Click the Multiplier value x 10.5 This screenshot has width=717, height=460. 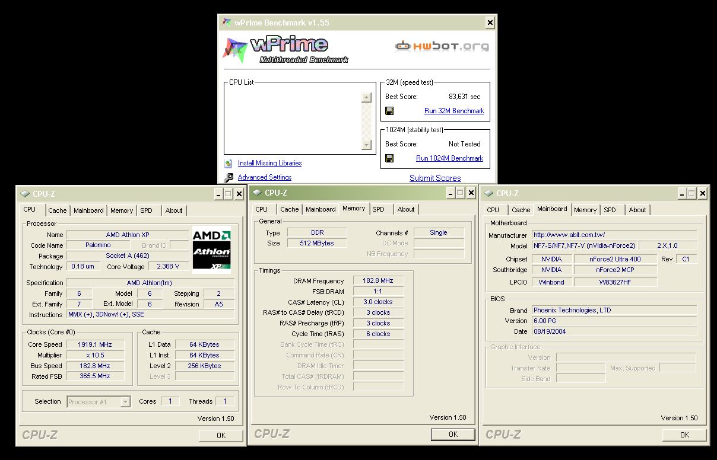(95, 355)
